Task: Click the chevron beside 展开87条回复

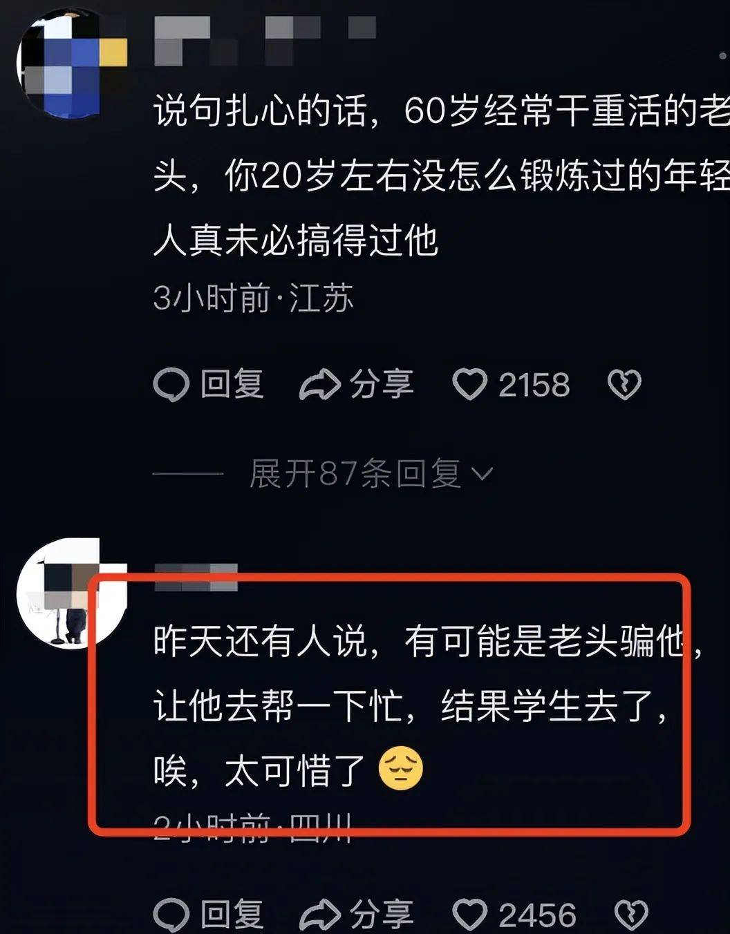Action: pos(482,475)
